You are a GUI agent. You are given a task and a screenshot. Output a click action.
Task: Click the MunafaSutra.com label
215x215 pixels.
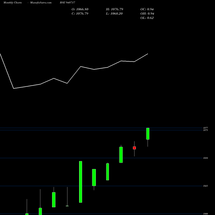coord(41,3)
